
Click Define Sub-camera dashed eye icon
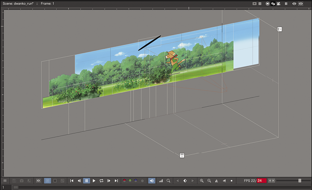[38, 181]
